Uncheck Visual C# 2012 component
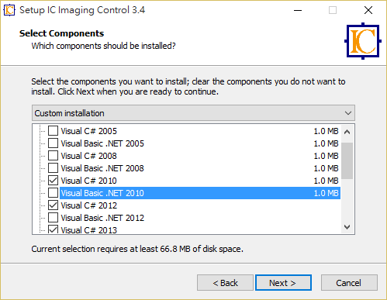This screenshot has height=300, width=387. [x=53, y=205]
